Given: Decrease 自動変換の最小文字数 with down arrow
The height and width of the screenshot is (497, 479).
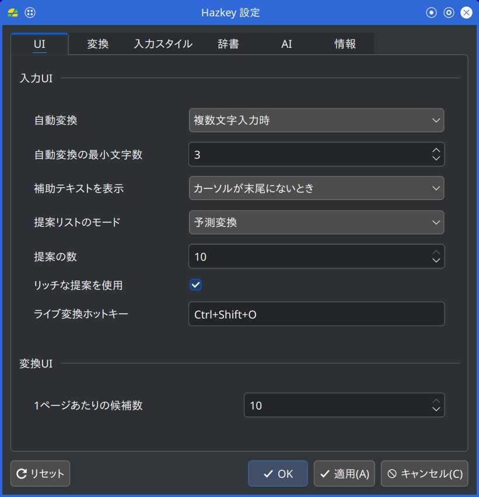Looking at the screenshot, I should (436, 158).
